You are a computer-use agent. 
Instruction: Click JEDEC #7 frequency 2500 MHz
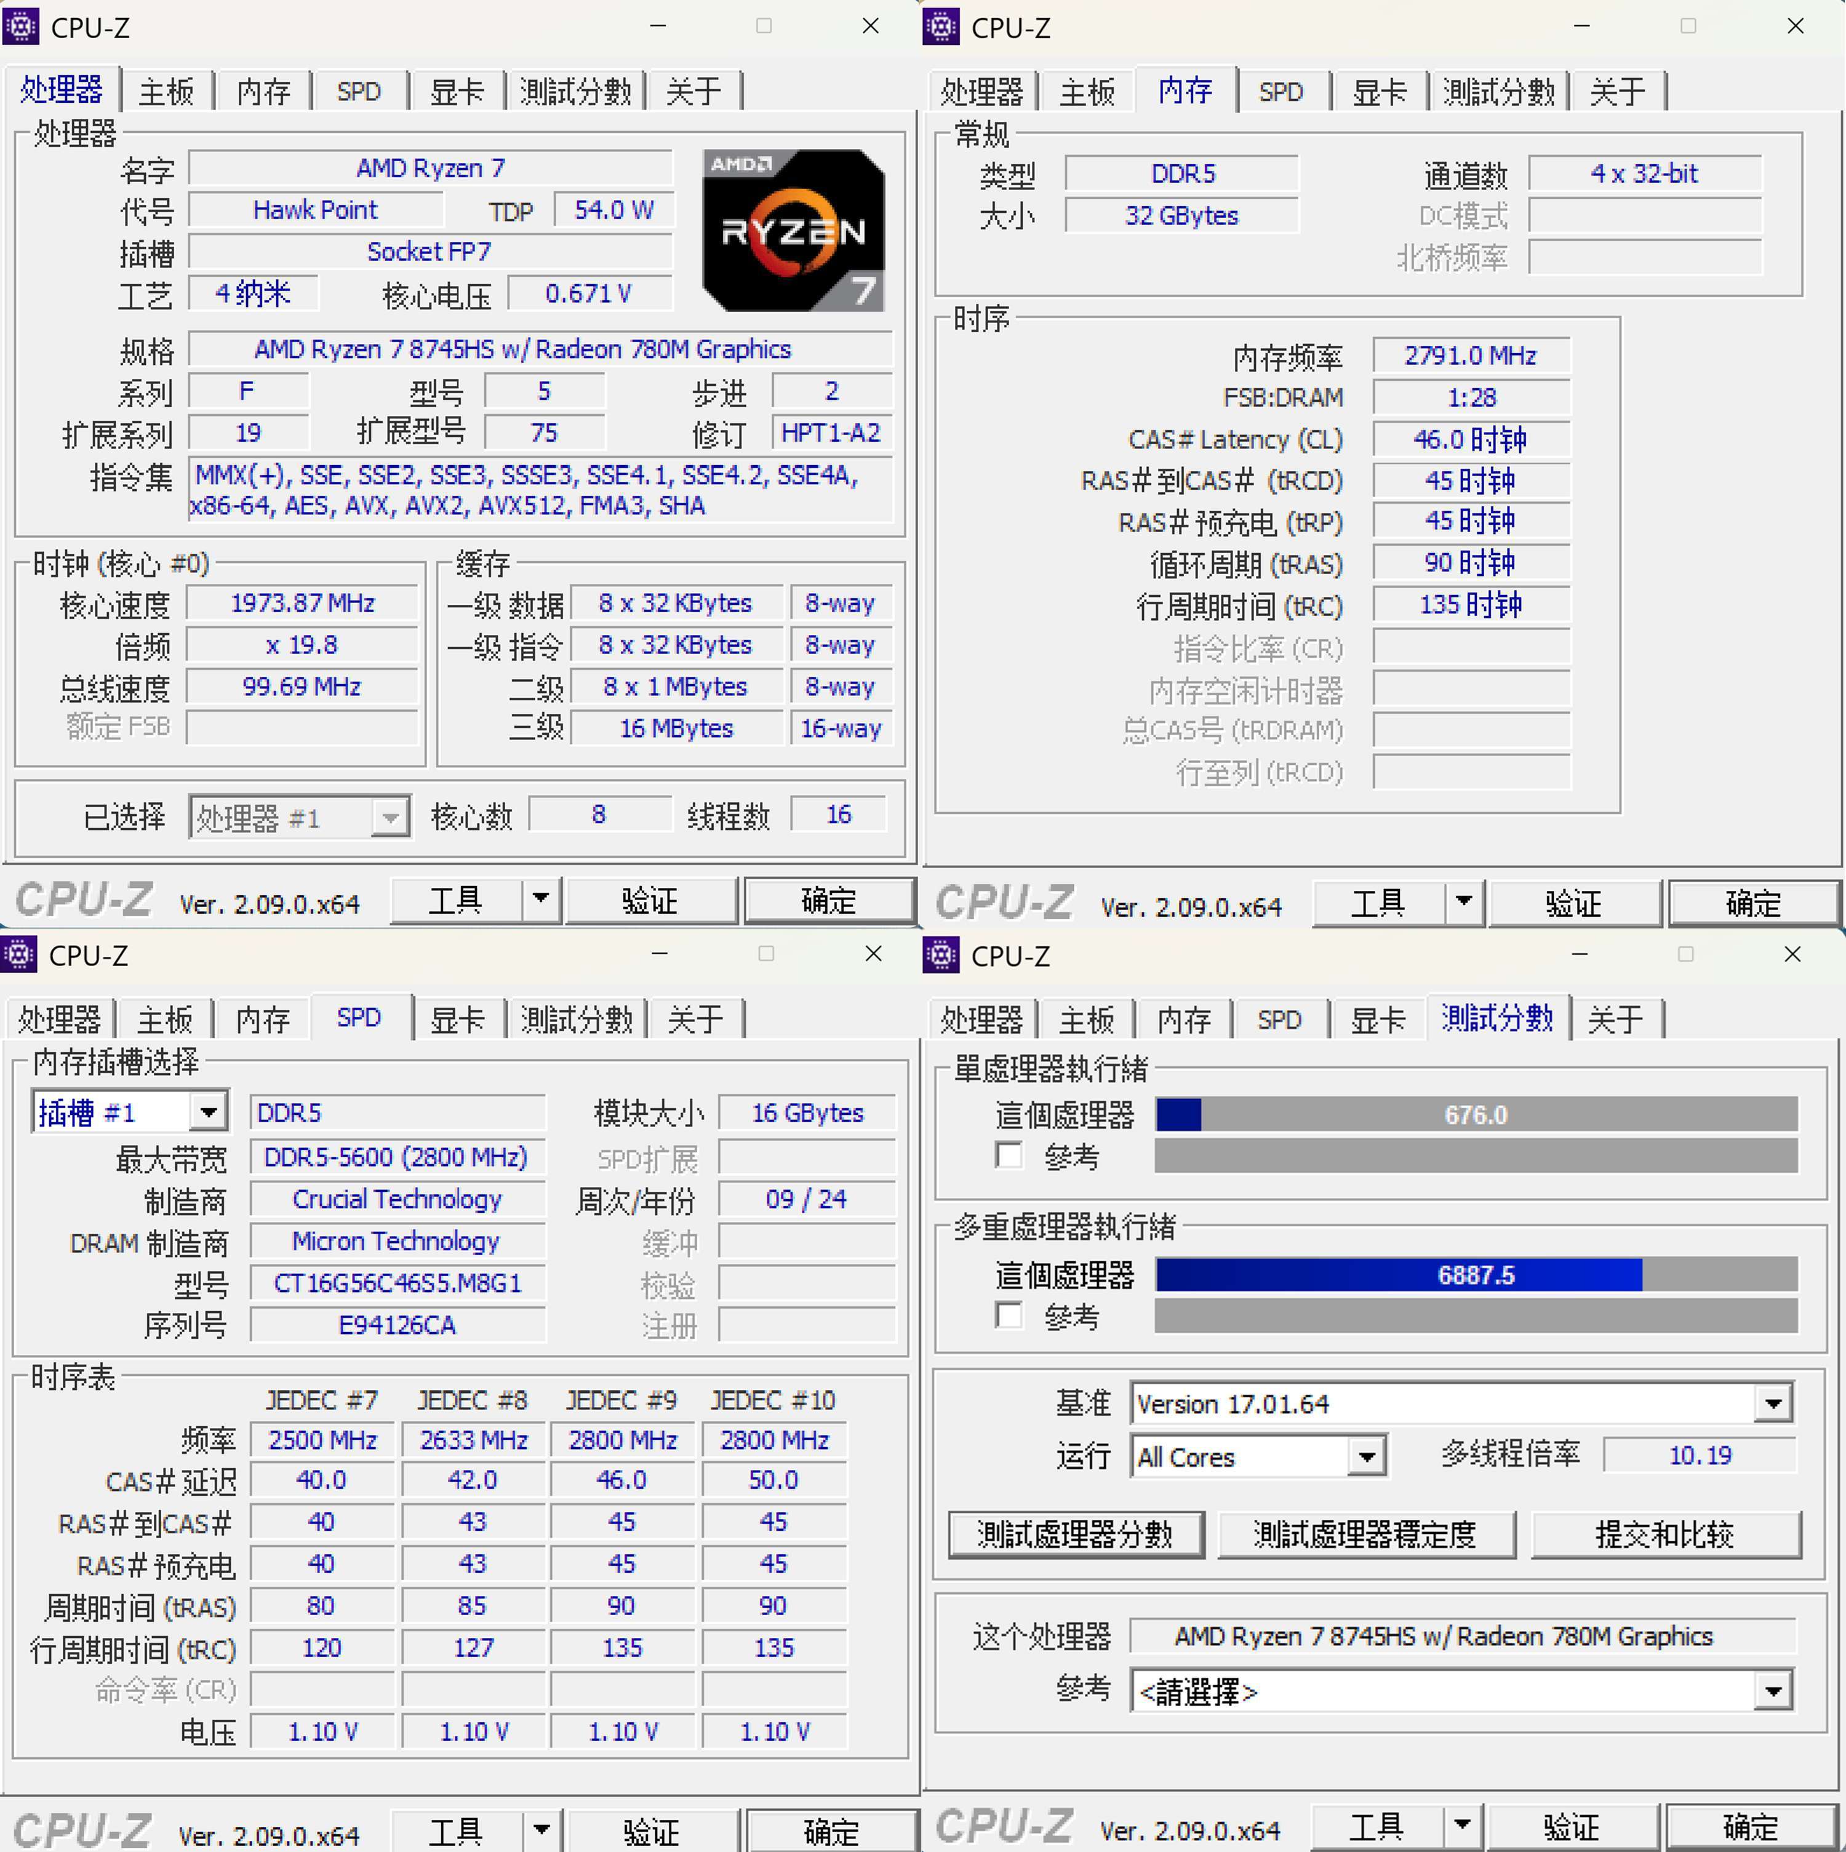[x=322, y=1440]
